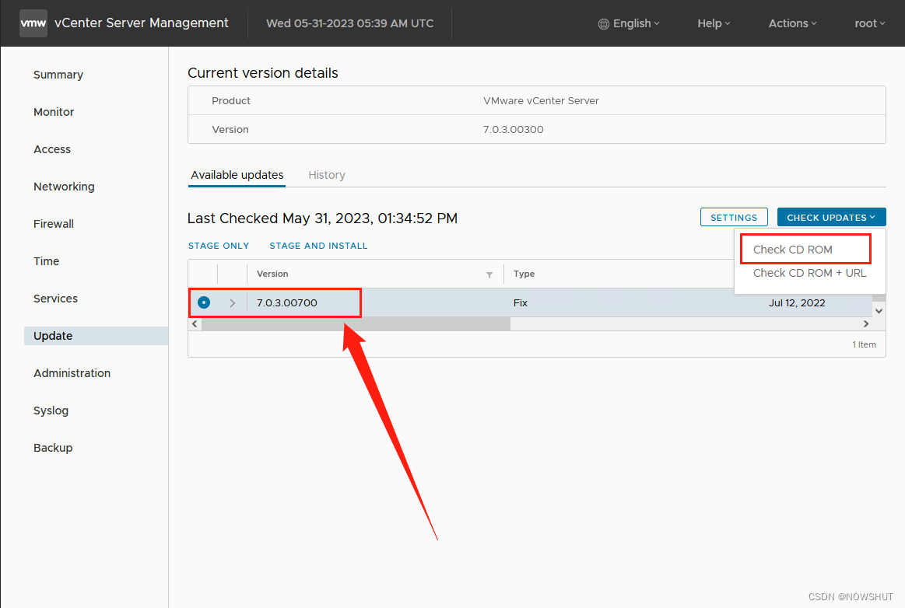This screenshot has width=905, height=608.
Task: Open the Summary sidebar page
Action: coord(58,75)
